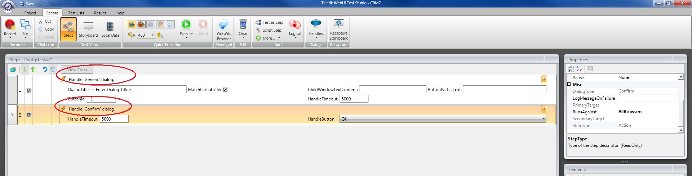This screenshot has width=692, height=176.
Task: Open the Tile windows option
Action: tap(25, 29)
